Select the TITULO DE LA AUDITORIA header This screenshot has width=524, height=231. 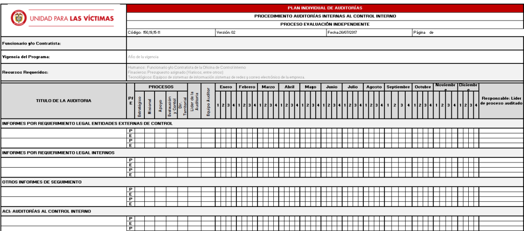pos(63,101)
